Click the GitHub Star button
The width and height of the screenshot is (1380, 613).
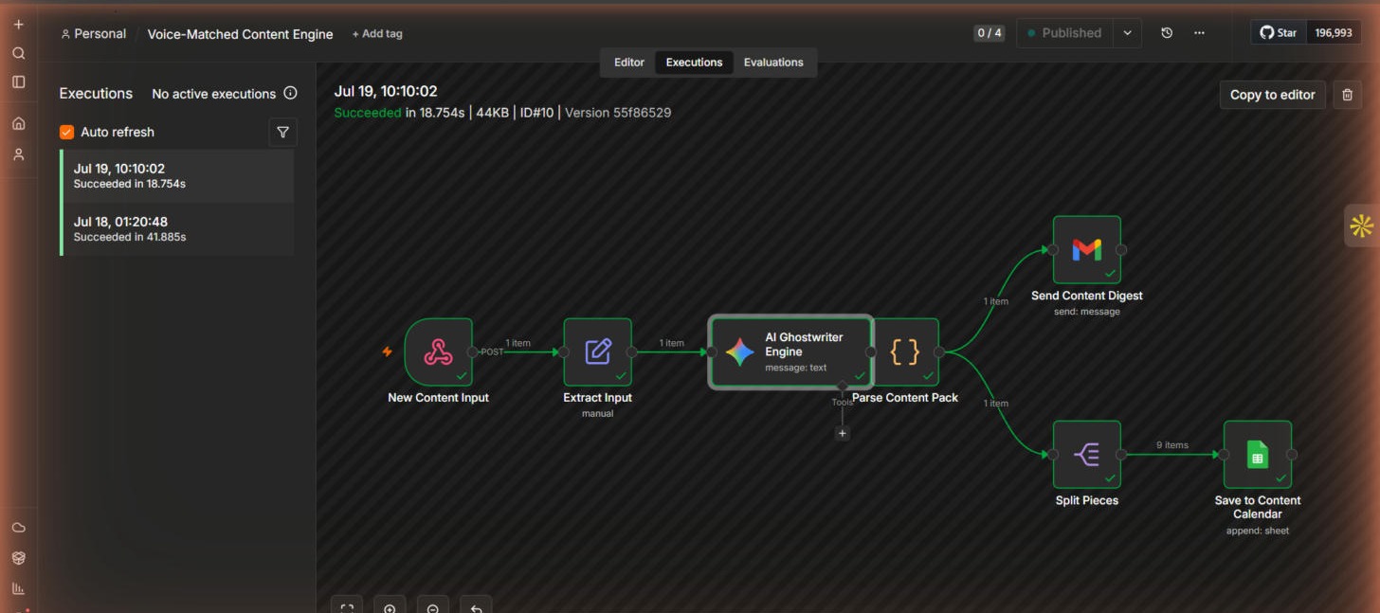click(1278, 32)
